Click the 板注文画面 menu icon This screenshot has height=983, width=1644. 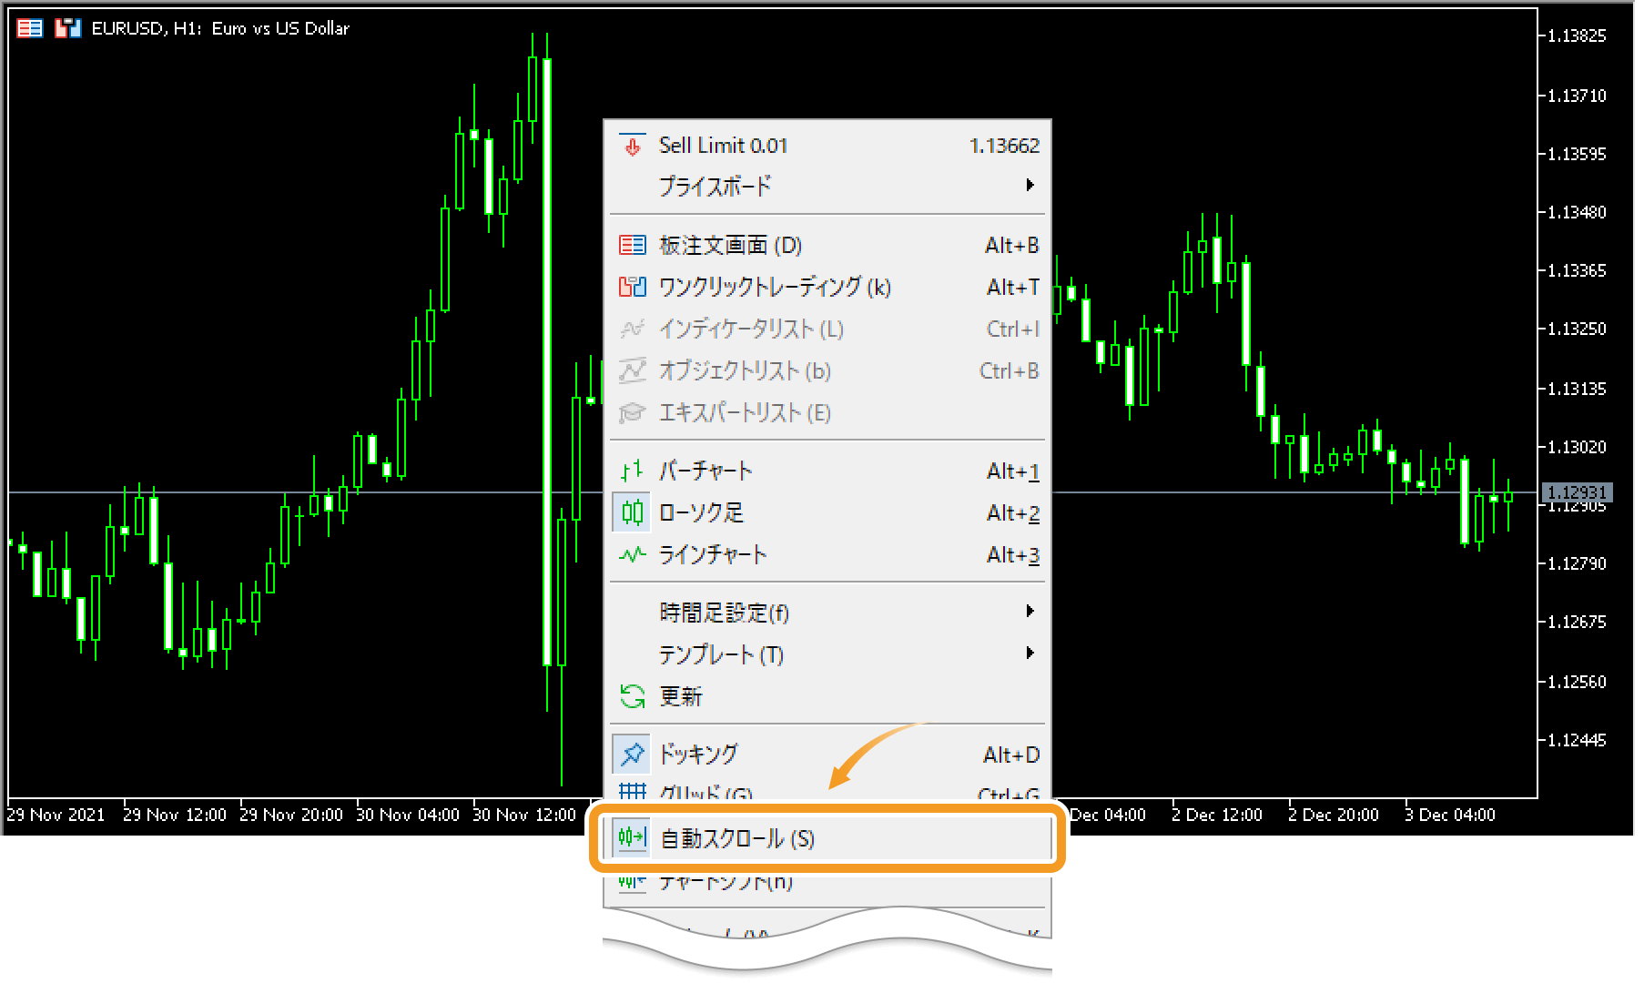tap(633, 245)
